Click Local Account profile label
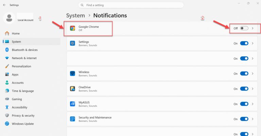The width and height of the screenshot is (261, 136). (25, 20)
